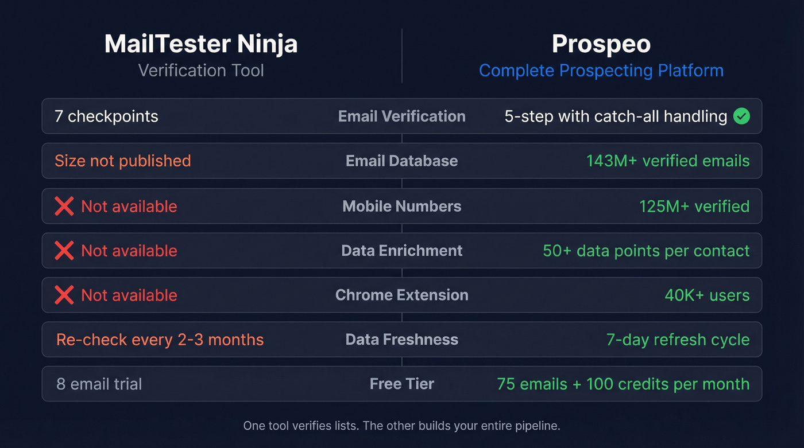Click the 143M+ verified emails value

pyautogui.click(x=667, y=161)
